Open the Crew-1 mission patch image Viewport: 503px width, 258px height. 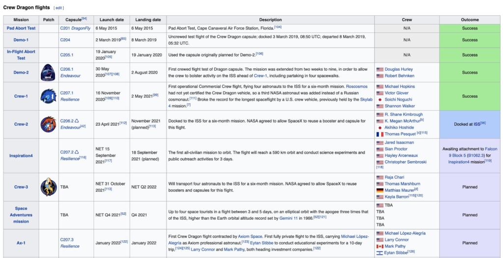tap(49, 96)
